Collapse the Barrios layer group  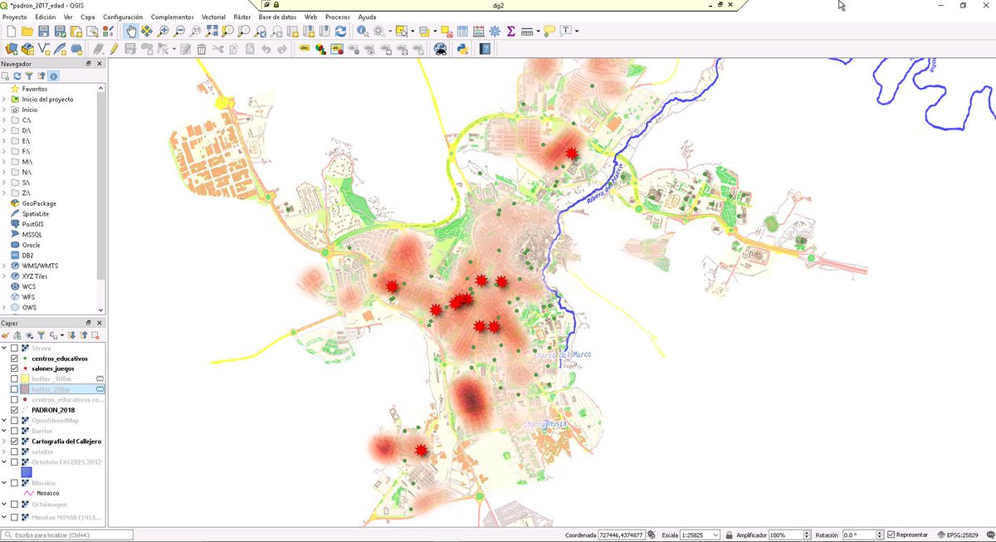(4, 431)
